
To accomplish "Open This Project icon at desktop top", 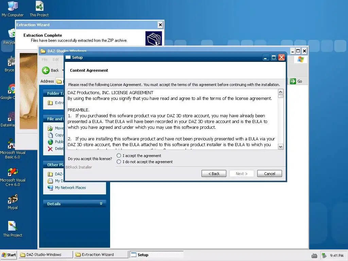I will [x=39, y=9].
